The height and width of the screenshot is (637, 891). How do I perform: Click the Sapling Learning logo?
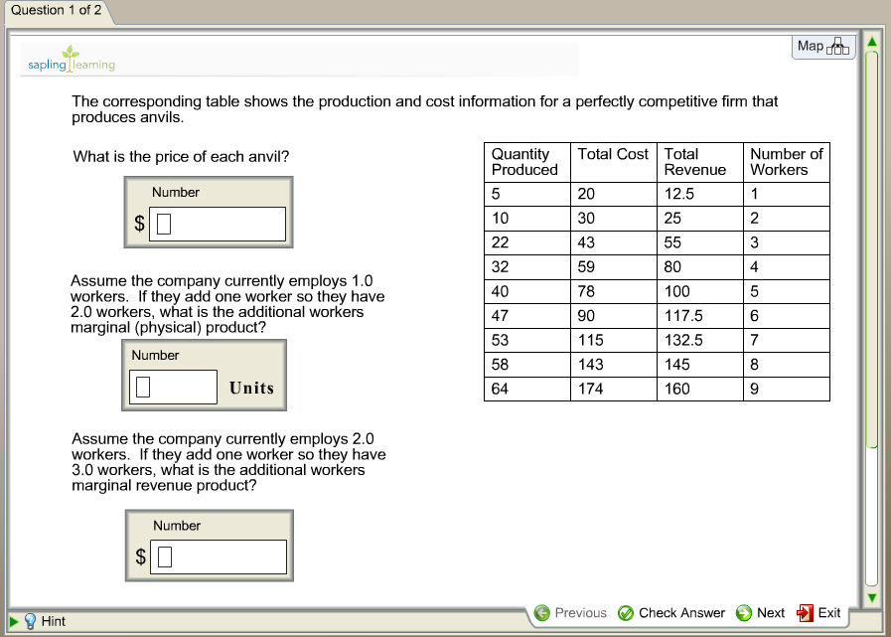72,60
